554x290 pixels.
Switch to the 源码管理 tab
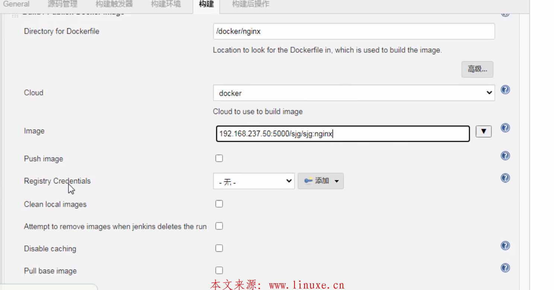pyautogui.click(x=63, y=4)
